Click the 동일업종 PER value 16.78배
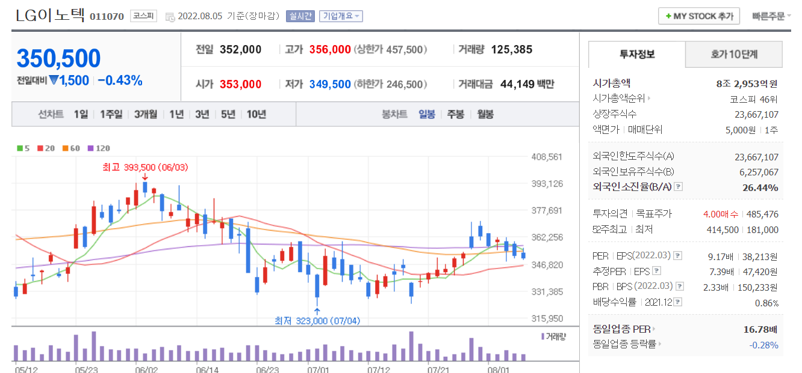Screen dimensions: 802x373 [x=761, y=329]
